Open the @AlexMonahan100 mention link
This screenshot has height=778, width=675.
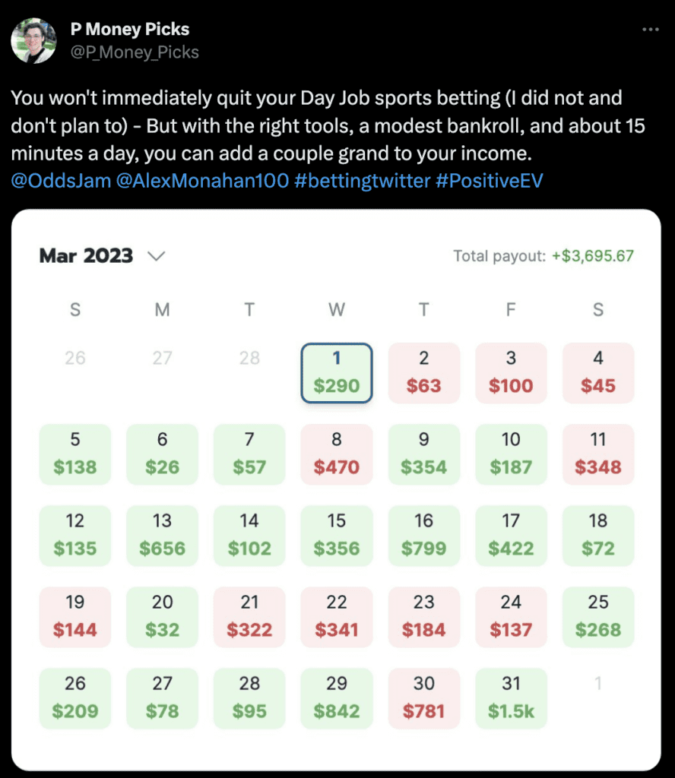[202, 181]
